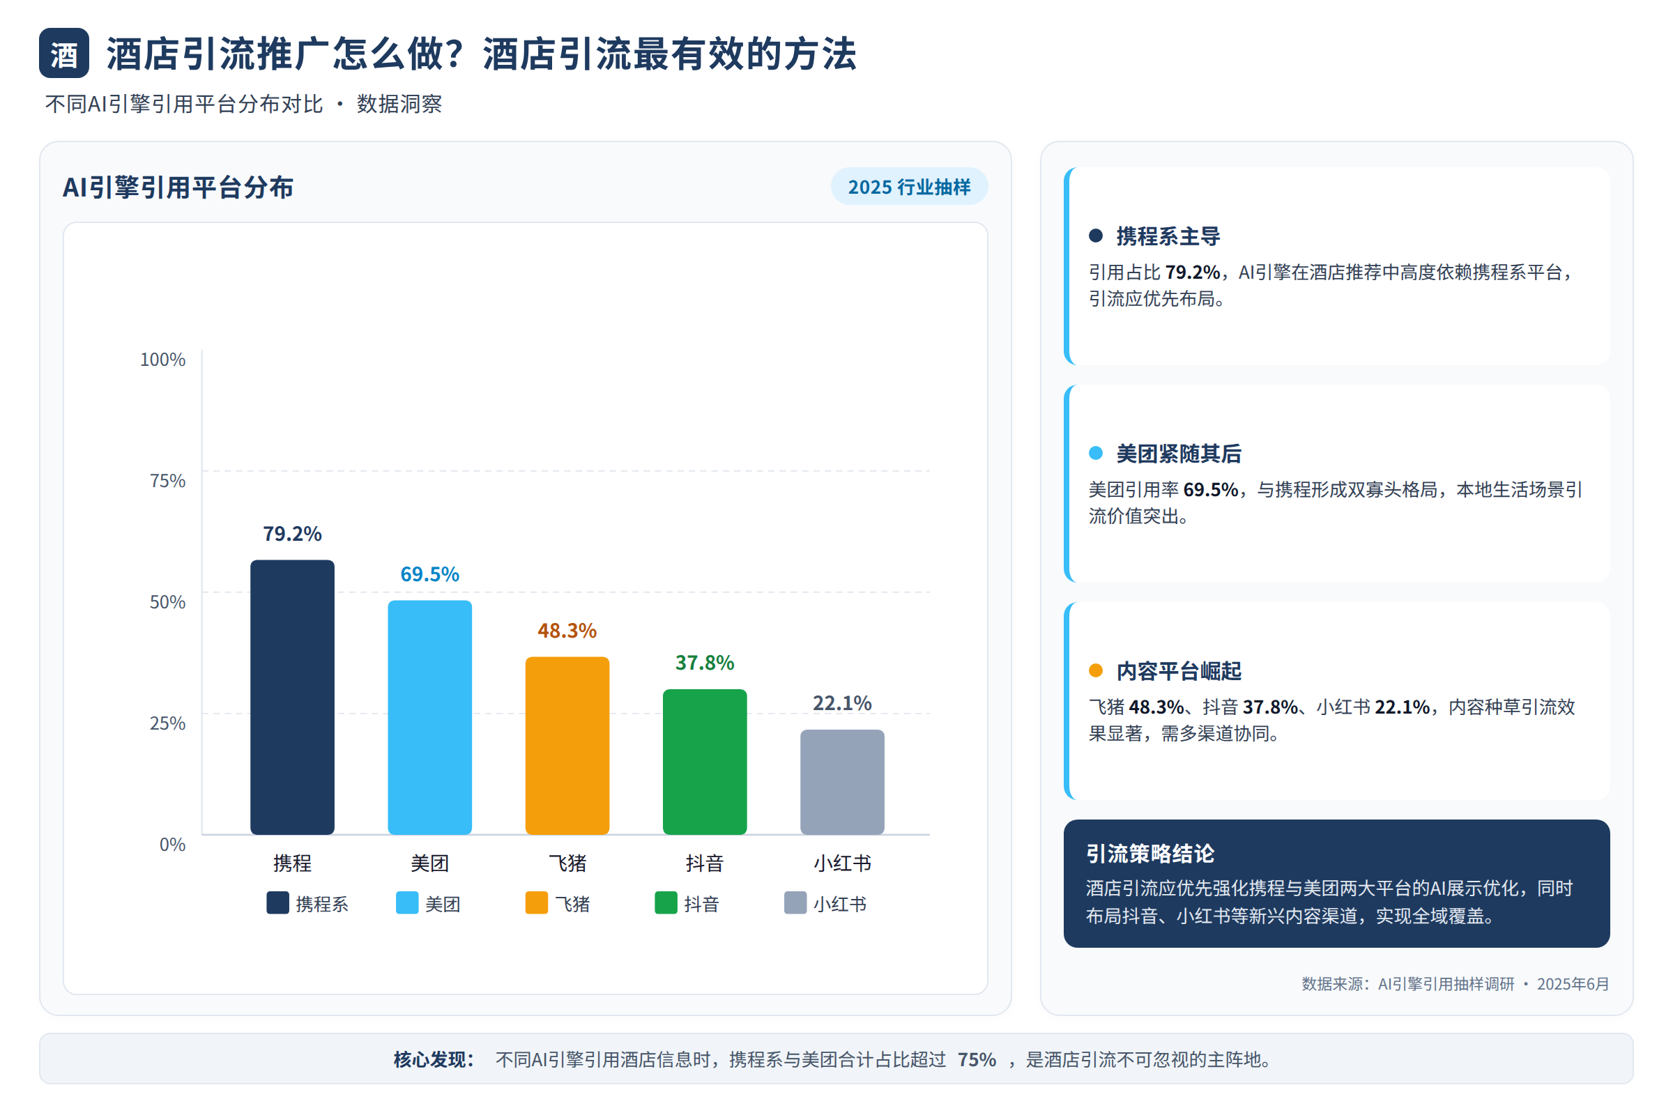1673x1115 pixels.
Task: Click the 37.8% label above 抖音 bar
Action: pyautogui.click(x=705, y=663)
